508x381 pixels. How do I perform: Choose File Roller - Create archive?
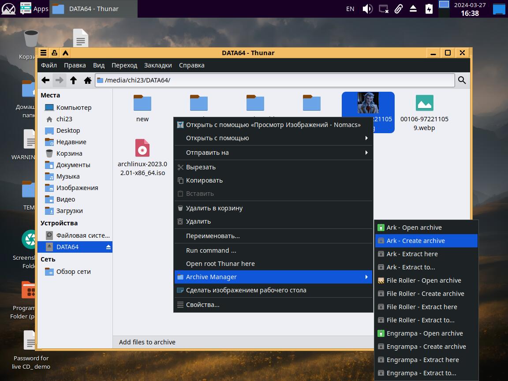click(x=426, y=294)
